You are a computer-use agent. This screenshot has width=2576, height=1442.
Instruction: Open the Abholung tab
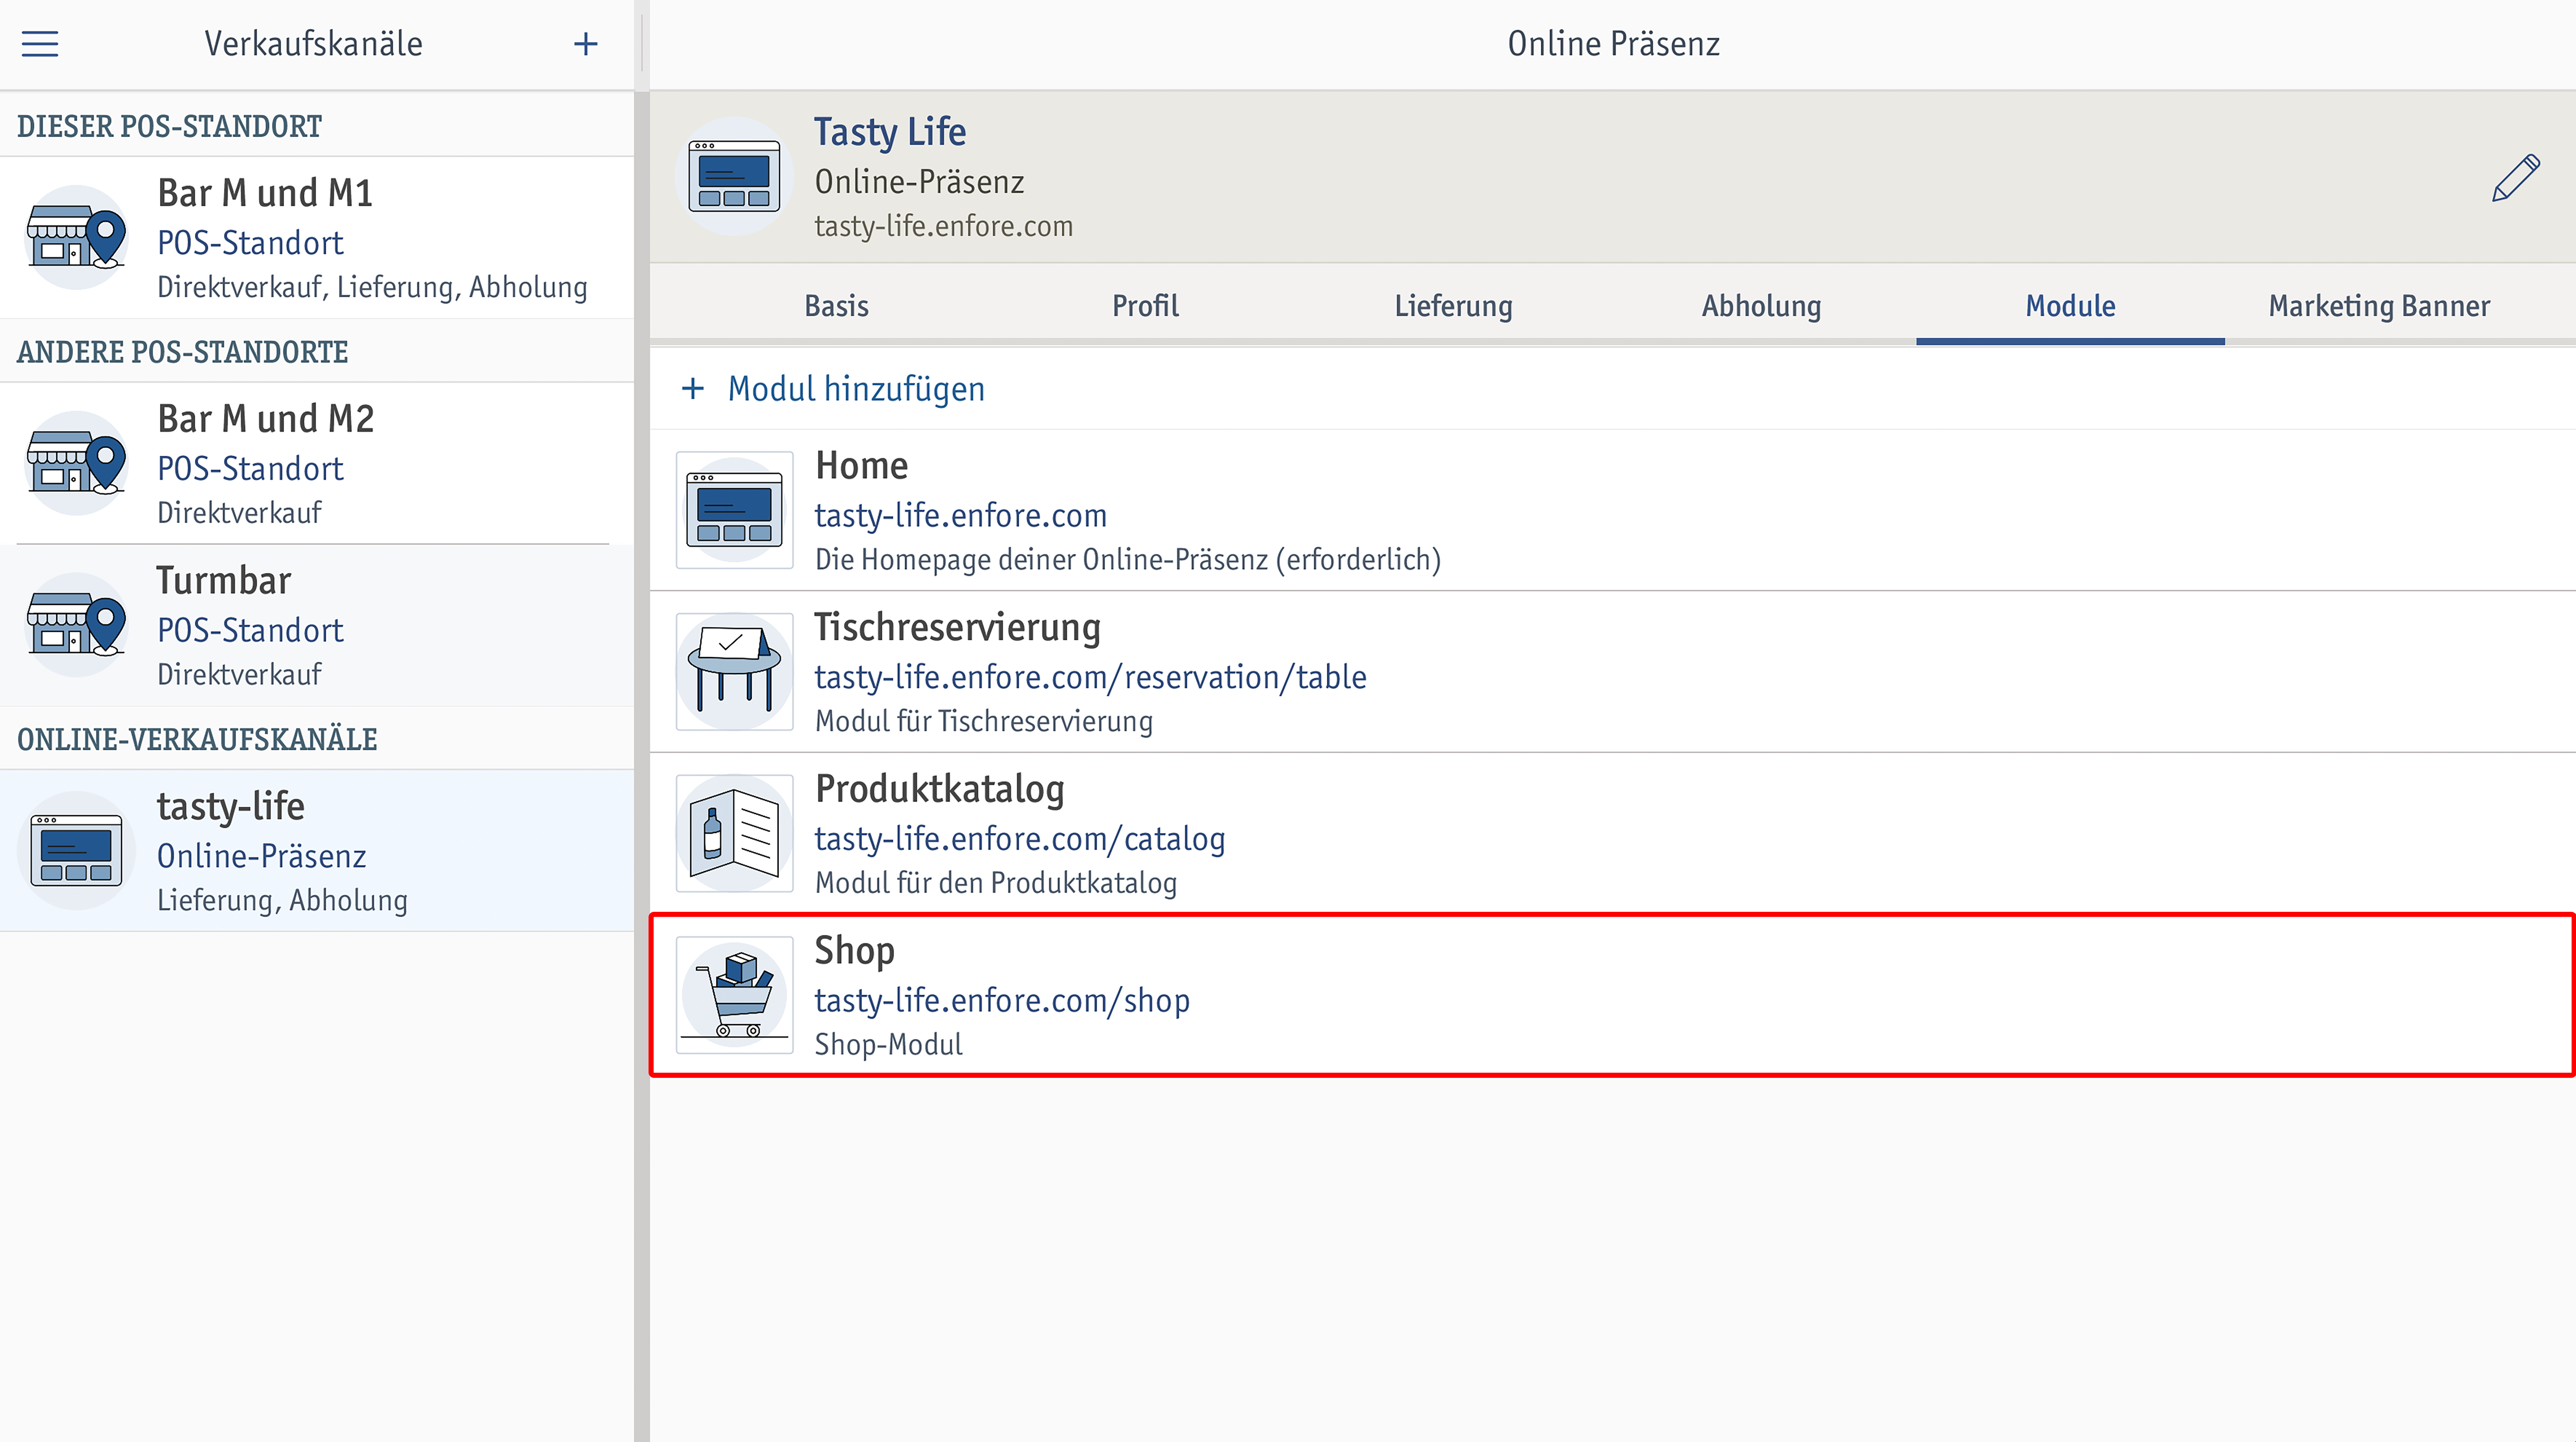coord(1761,306)
